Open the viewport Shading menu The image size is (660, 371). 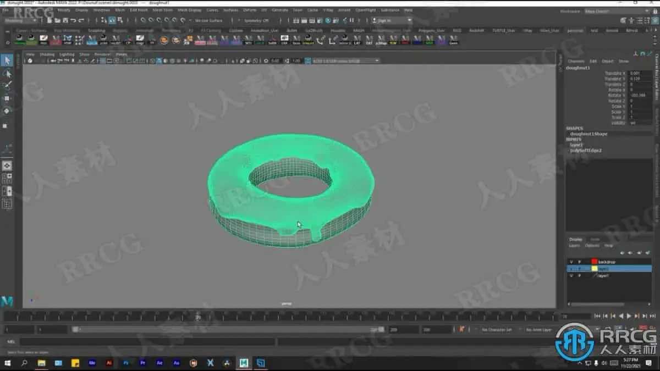click(47, 54)
